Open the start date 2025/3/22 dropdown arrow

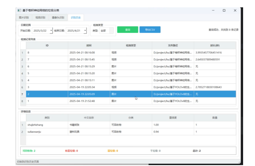click(51, 31)
